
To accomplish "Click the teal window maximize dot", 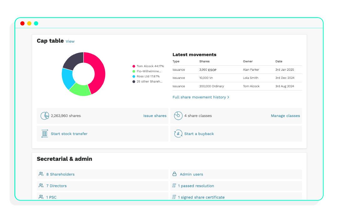I will coord(36,23).
